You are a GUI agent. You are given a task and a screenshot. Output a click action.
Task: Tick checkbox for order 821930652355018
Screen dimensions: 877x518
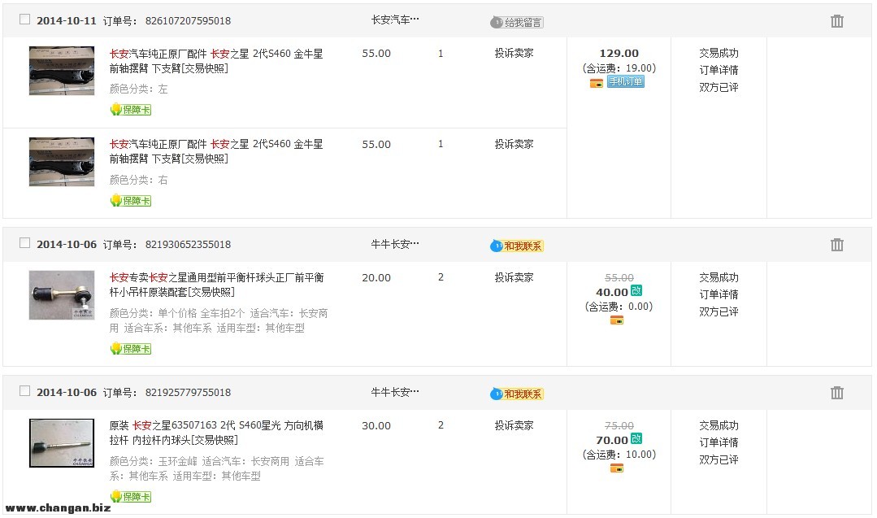point(24,243)
